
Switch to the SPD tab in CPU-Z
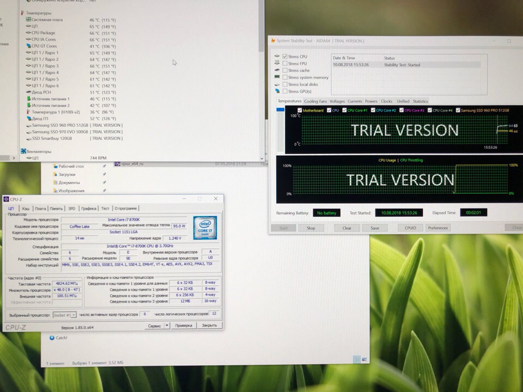[72, 209]
